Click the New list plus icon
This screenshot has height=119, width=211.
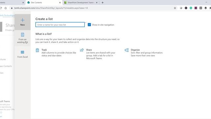coord(22,20)
